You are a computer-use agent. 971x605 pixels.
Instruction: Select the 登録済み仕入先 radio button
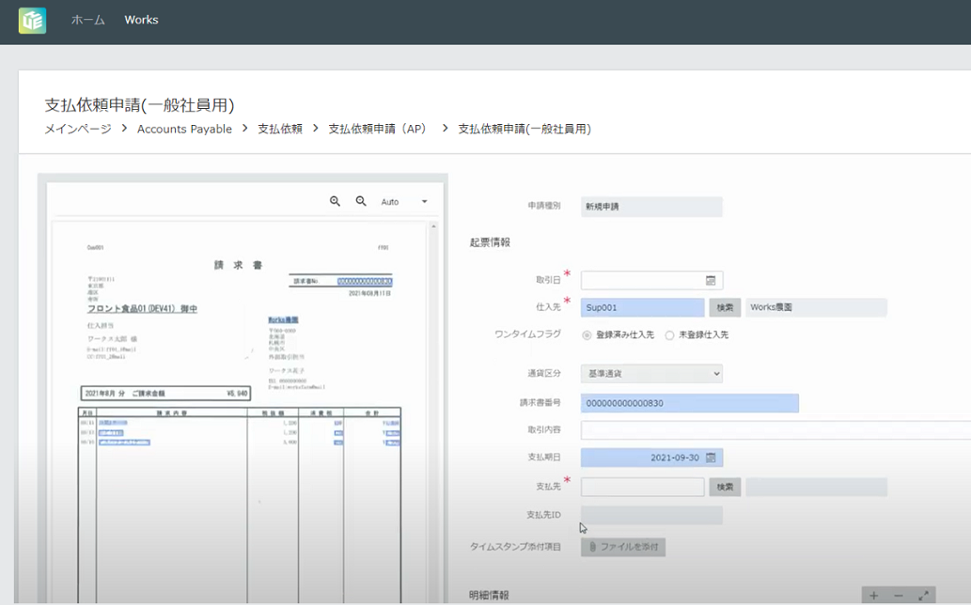587,334
